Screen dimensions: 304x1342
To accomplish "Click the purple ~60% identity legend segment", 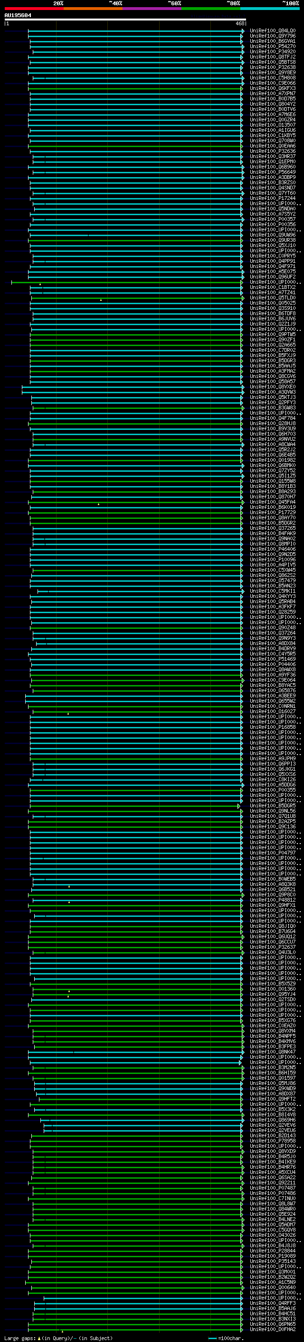I will (152, 9).
